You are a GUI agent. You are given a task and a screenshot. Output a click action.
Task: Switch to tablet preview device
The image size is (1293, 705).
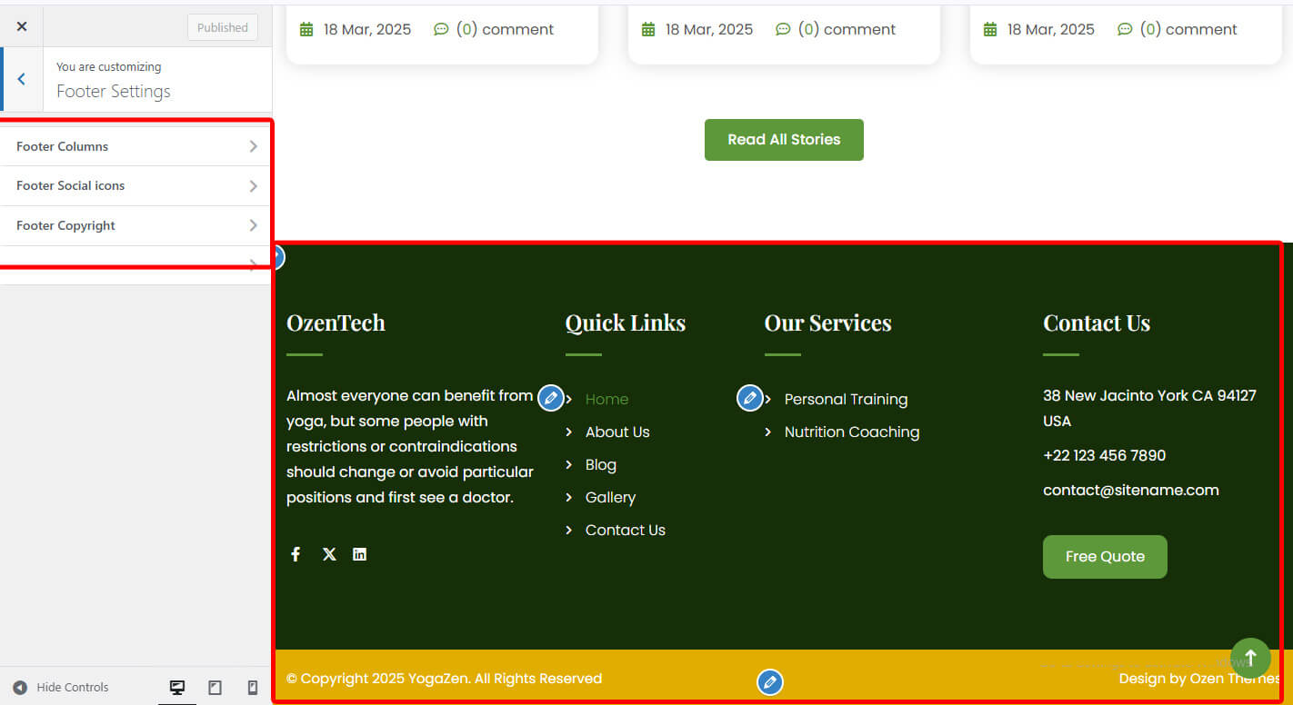215,688
